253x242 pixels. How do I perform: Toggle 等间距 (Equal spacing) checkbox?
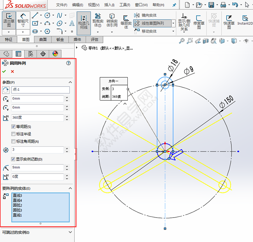point(13,126)
